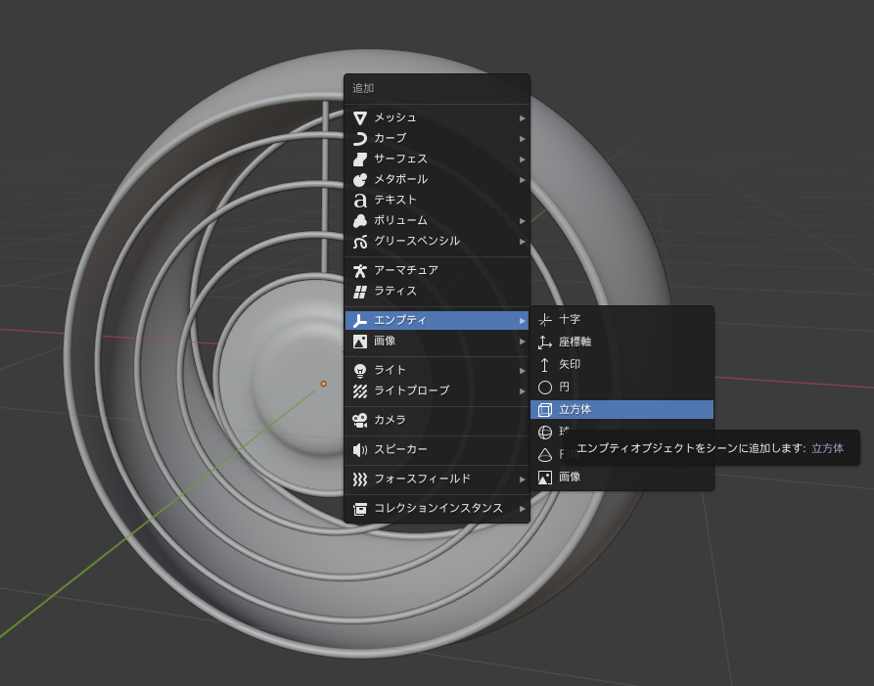Select the 矢印 empty label
Viewport: 874px width, 686px height.
click(x=570, y=364)
